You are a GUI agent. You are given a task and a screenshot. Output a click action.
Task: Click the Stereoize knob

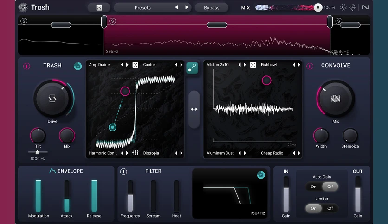click(350, 136)
